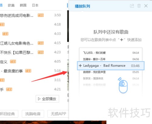Switch to the 日本 tab

click(35, 5)
